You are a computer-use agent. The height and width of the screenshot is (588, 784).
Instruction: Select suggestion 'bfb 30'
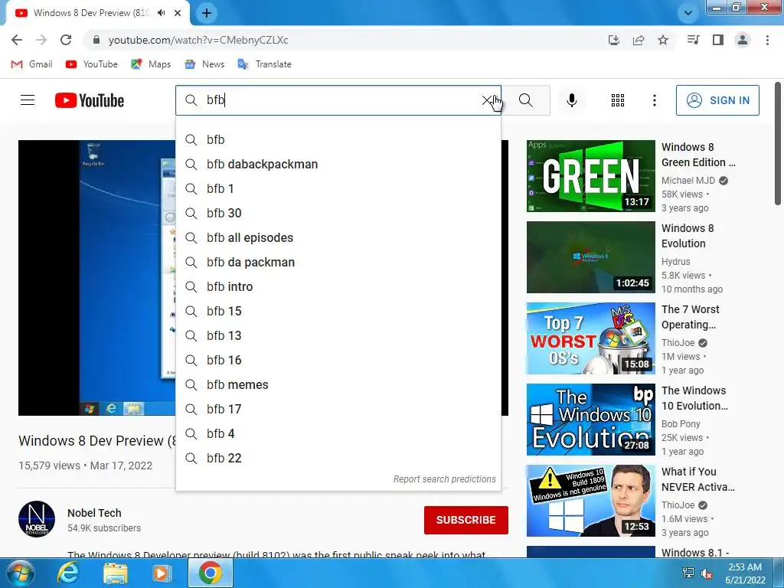338,214
